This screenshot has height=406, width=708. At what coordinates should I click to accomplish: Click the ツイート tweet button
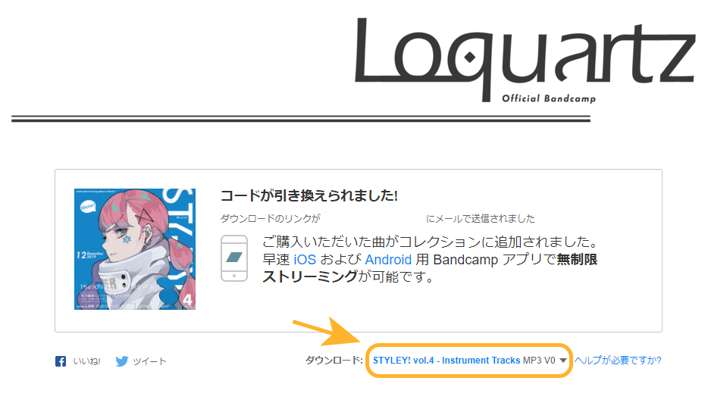(149, 361)
